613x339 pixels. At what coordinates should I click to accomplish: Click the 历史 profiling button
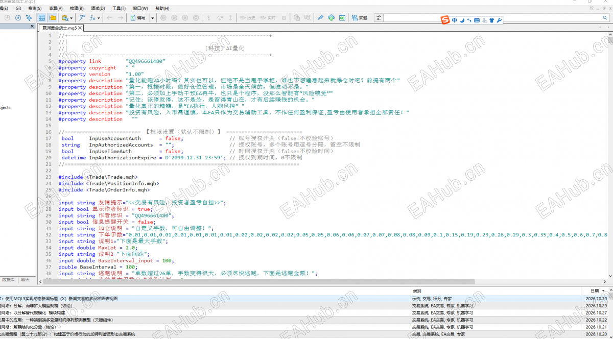pos(247,18)
